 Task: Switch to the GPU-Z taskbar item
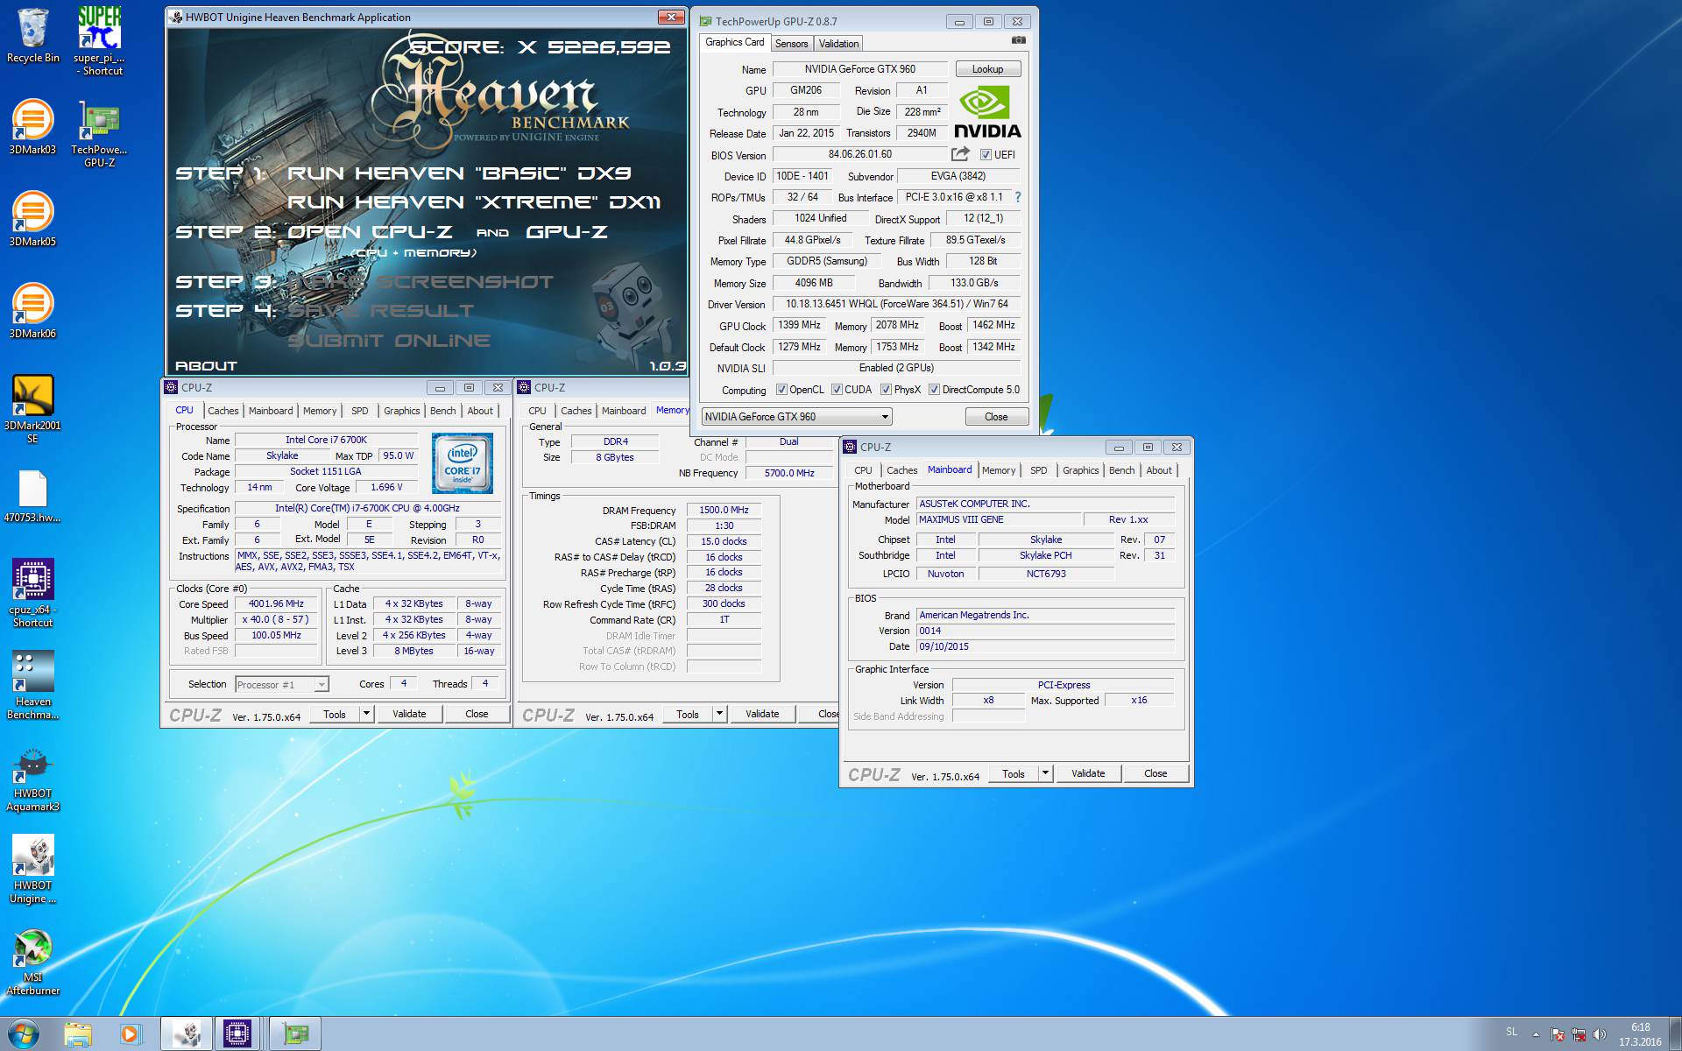point(295,1034)
